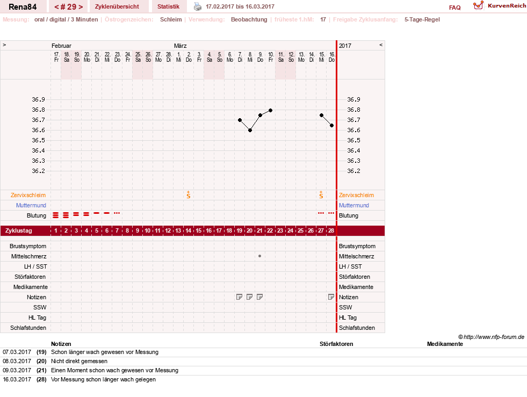Click the Rena84 username heading
This screenshot has height=397, width=527.
(23, 7)
